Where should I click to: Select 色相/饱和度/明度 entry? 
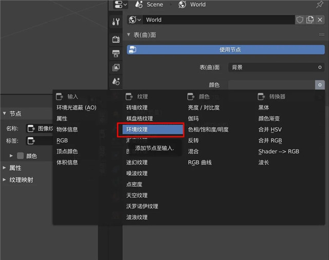tap(208, 129)
